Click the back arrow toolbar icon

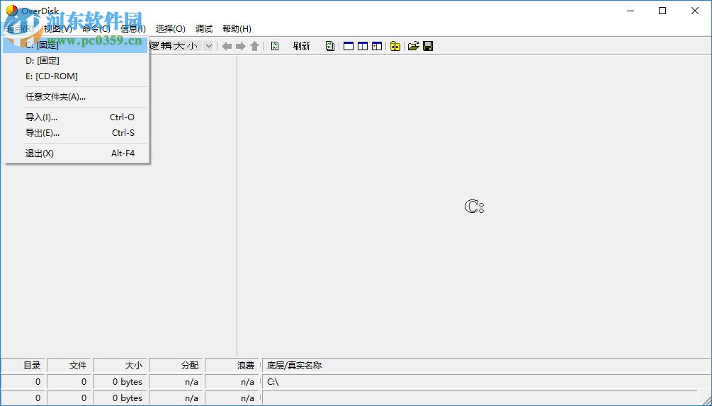(x=227, y=46)
